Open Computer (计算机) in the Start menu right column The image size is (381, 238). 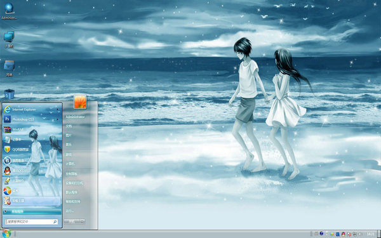[70, 164]
